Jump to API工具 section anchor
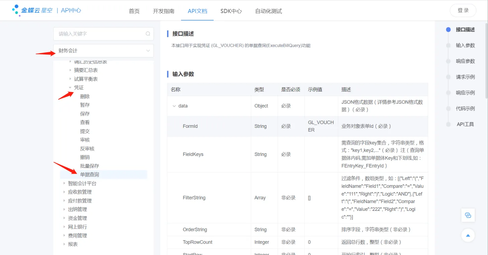 [465, 124]
